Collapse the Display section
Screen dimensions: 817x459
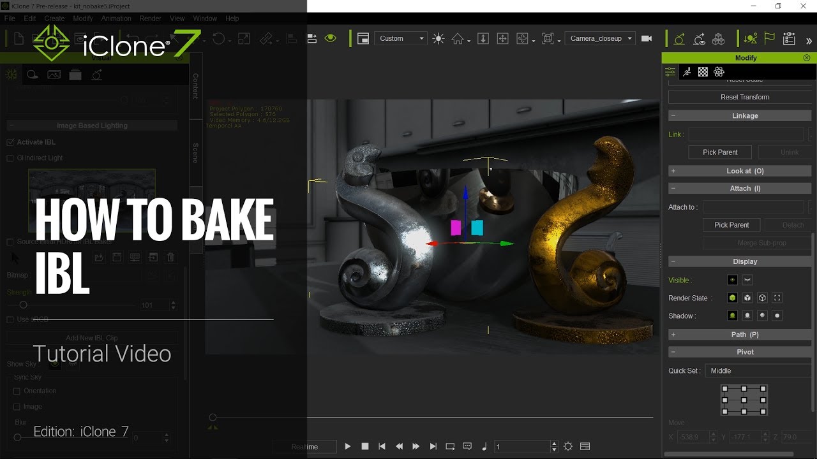coord(673,261)
